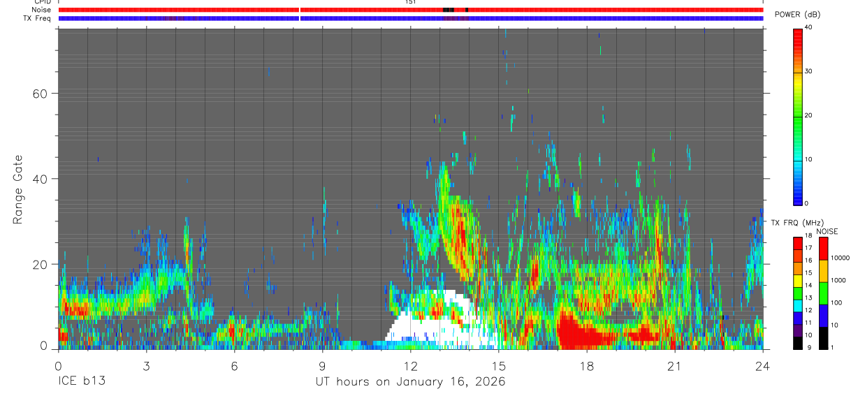
Task: Click the POWER (dB) colorbar title
Action: (797, 15)
